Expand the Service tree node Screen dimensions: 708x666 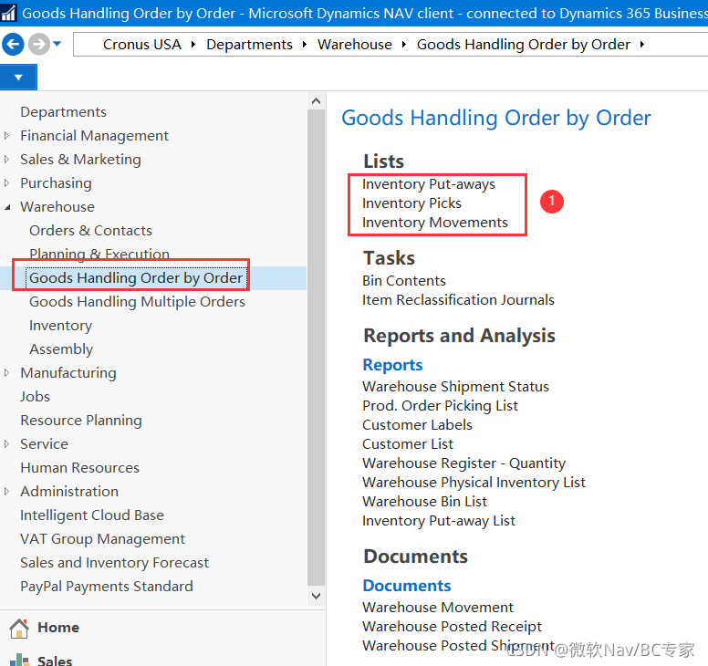[x=6, y=444]
